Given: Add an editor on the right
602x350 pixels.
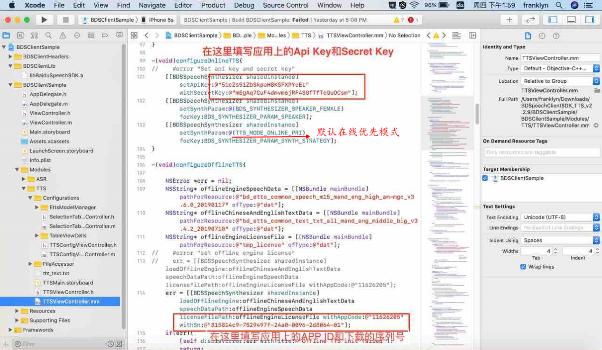Looking at the screenshot, I should pyautogui.click(x=472, y=36).
